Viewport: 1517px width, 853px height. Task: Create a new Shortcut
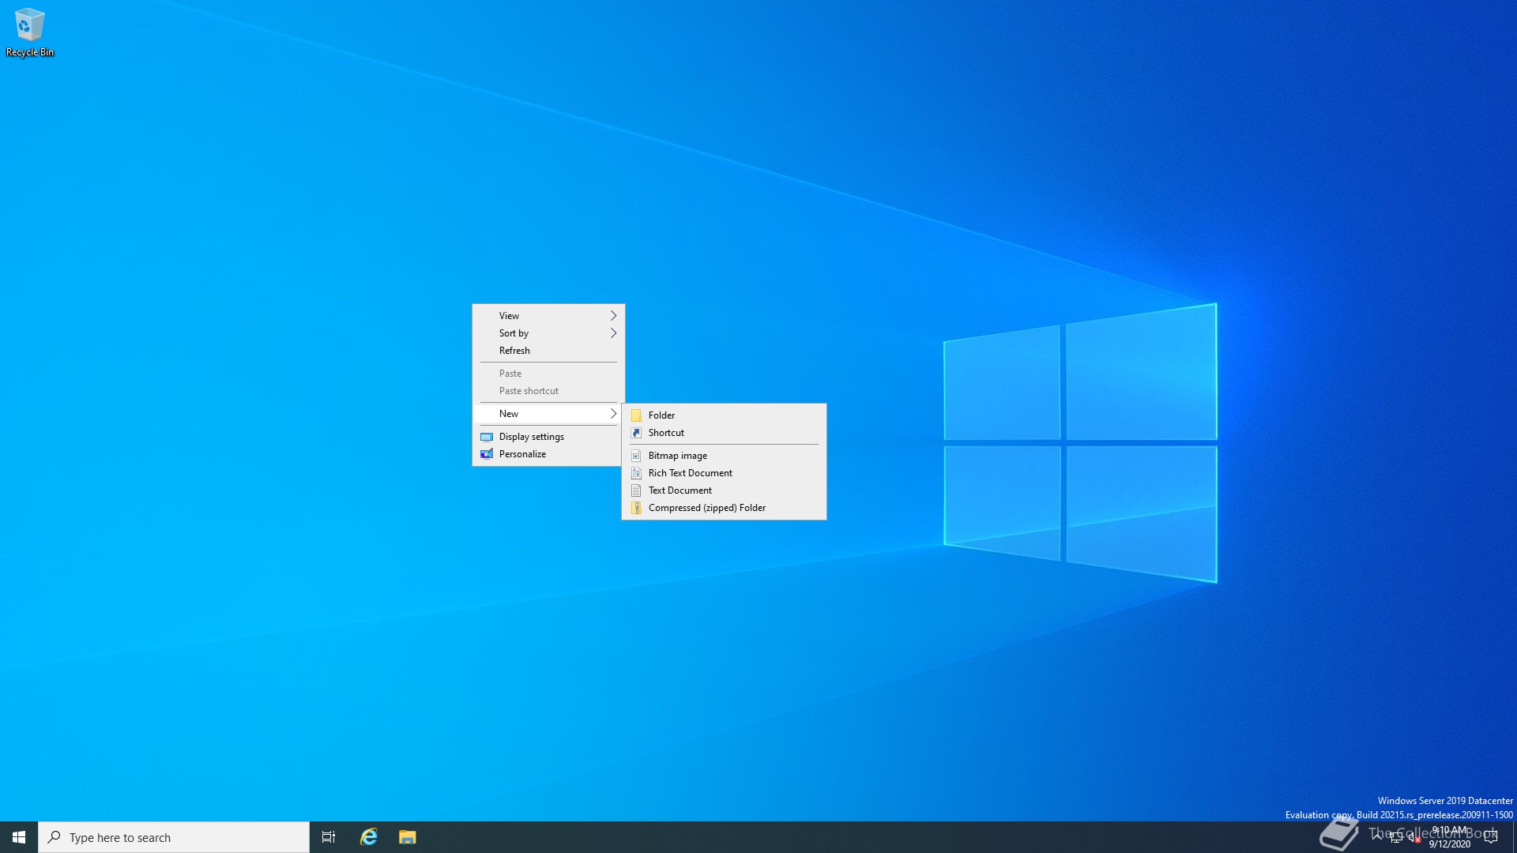pos(724,433)
